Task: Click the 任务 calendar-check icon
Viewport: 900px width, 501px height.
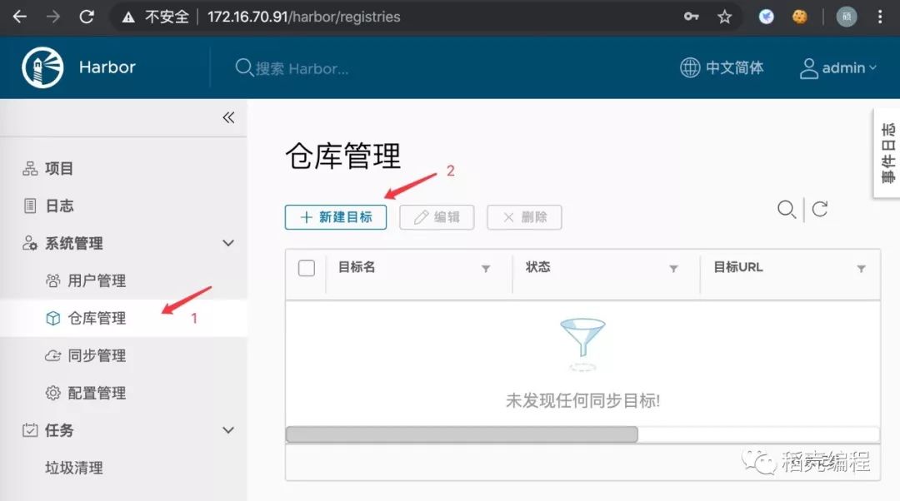Action: [30, 430]
